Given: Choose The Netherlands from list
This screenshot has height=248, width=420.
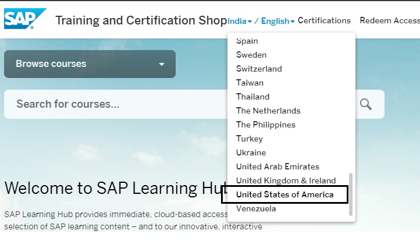Looking at the screenshot, I should click(268, 111).
